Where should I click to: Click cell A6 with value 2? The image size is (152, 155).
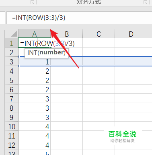[34, 89]
